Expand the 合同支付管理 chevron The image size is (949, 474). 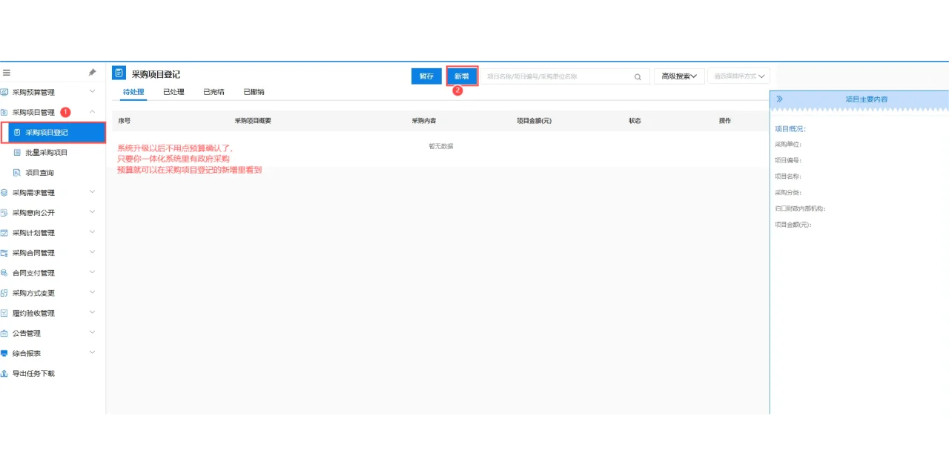92,272
